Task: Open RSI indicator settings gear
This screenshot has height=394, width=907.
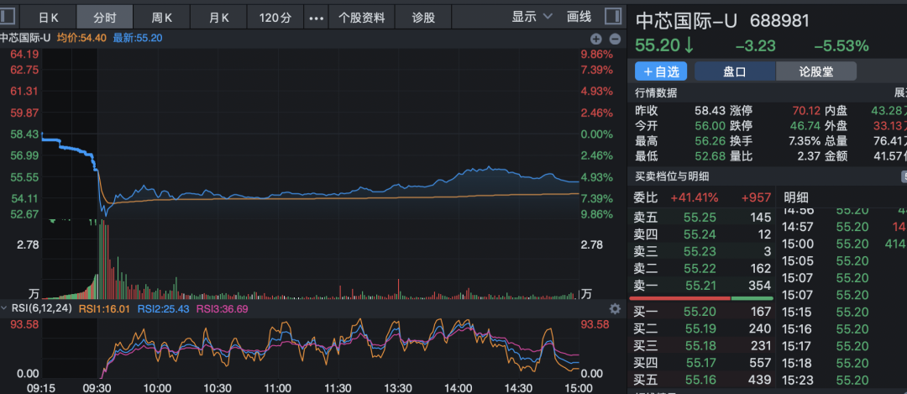Action: coord(615,309)
